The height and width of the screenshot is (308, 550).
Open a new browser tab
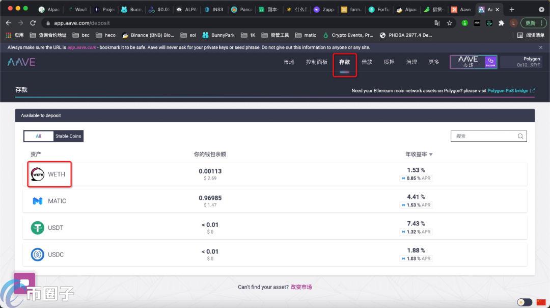512,10
